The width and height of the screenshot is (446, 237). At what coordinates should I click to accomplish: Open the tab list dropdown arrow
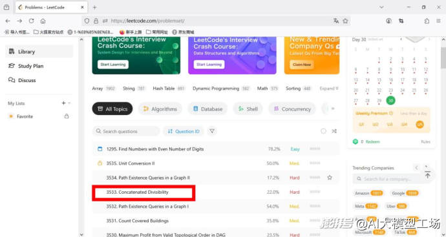coord(381,7)
